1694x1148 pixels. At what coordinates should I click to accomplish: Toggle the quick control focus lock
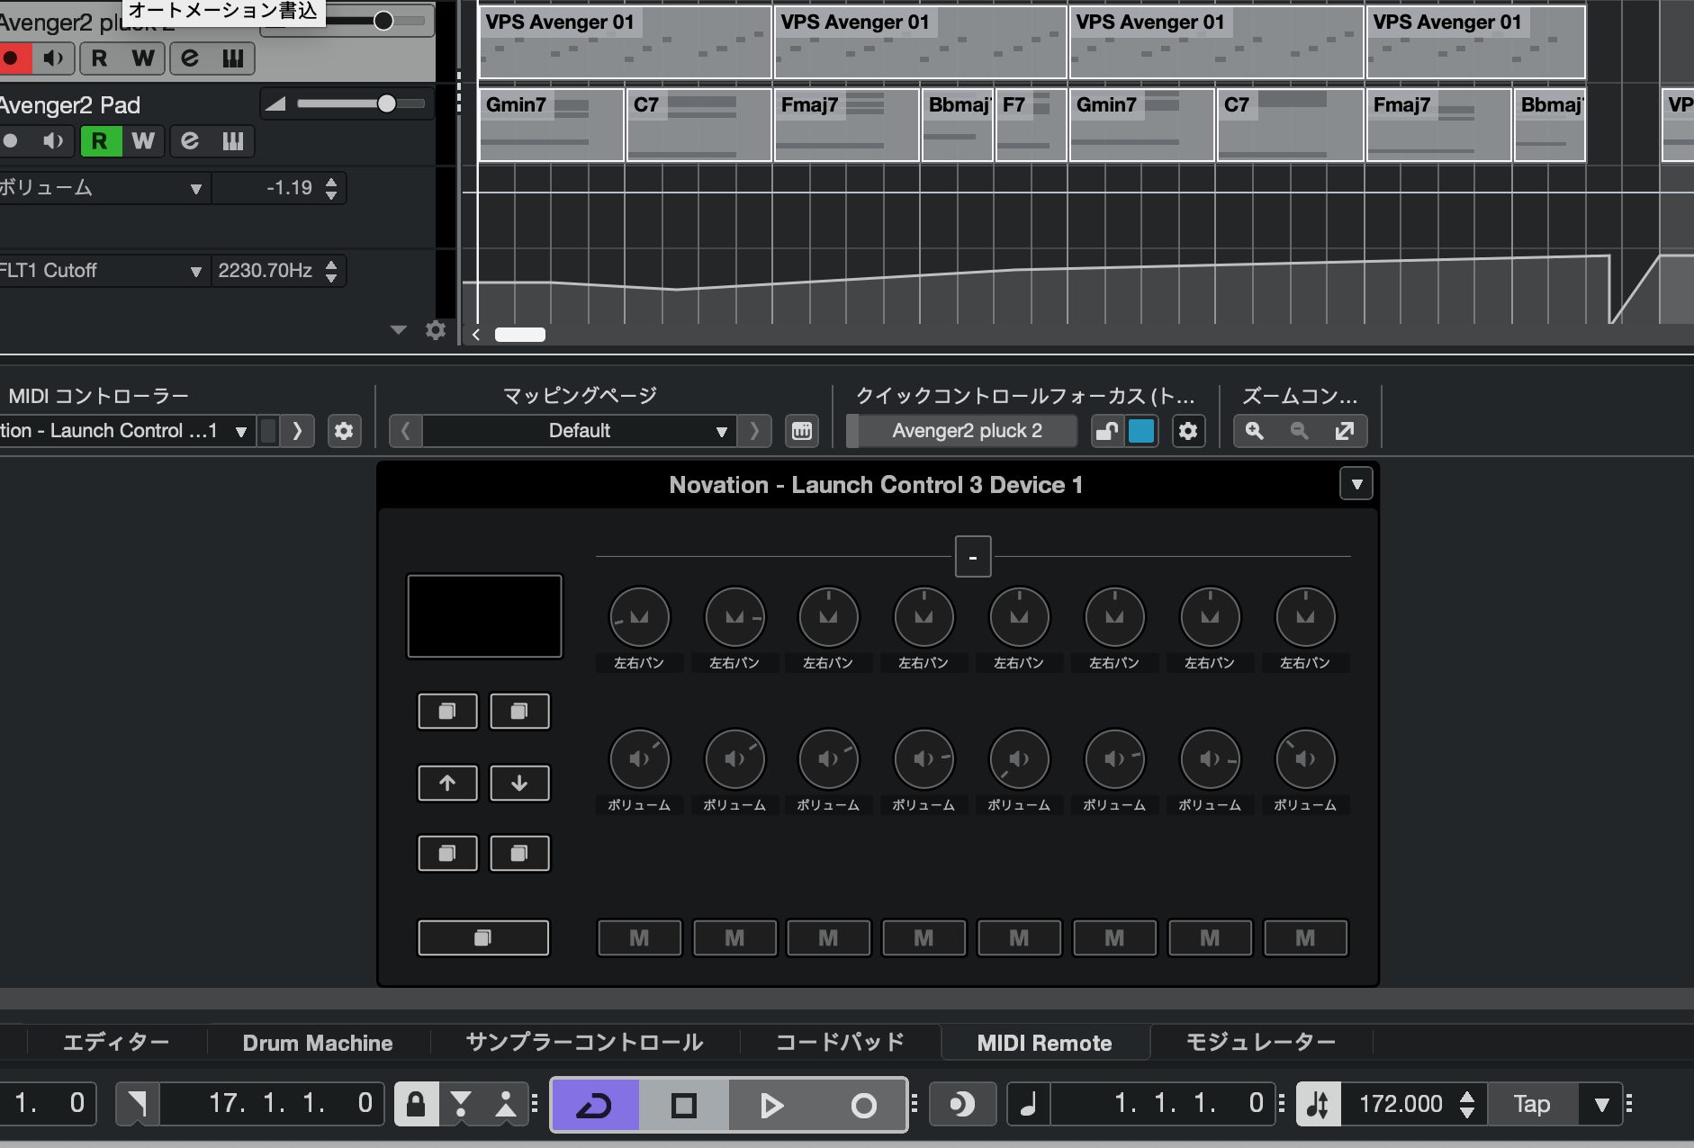[1106, 431]
